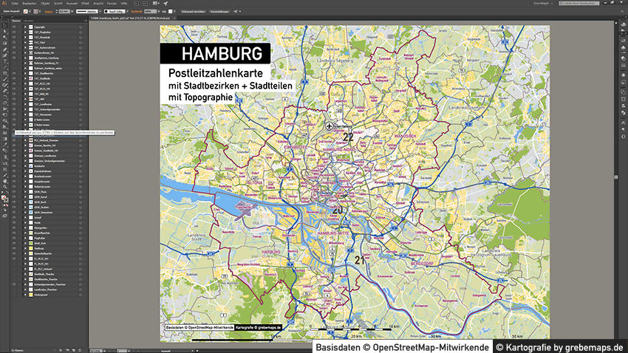
Task: Click target circle of Copyright layer
Action: click(81, 27)
